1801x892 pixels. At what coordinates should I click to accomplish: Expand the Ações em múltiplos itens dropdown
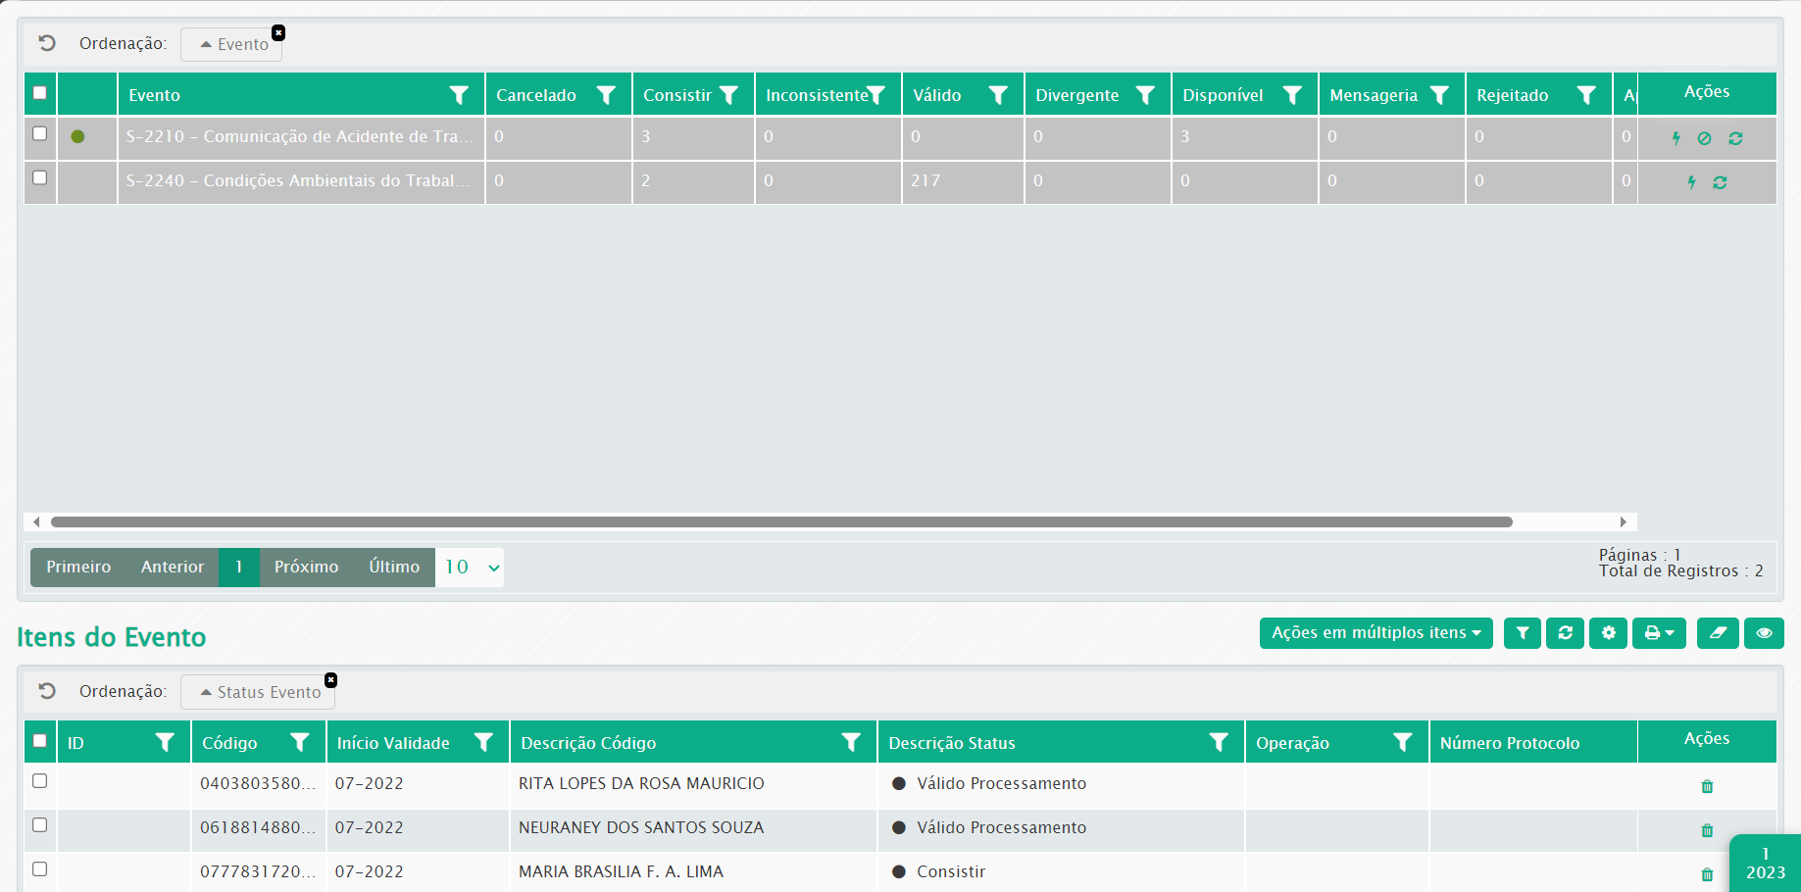tap(1376, 633)
